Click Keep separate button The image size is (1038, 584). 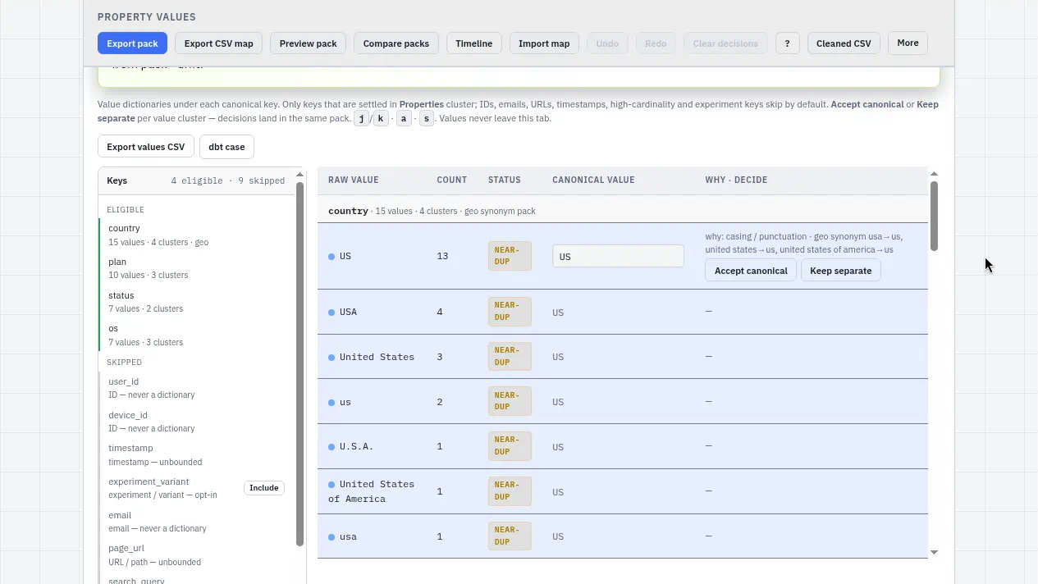tap(840, 271)
